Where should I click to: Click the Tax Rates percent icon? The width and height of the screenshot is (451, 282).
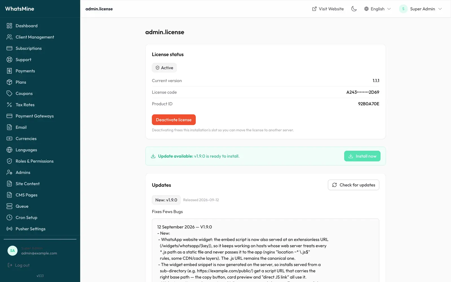[x=9, y=105]
